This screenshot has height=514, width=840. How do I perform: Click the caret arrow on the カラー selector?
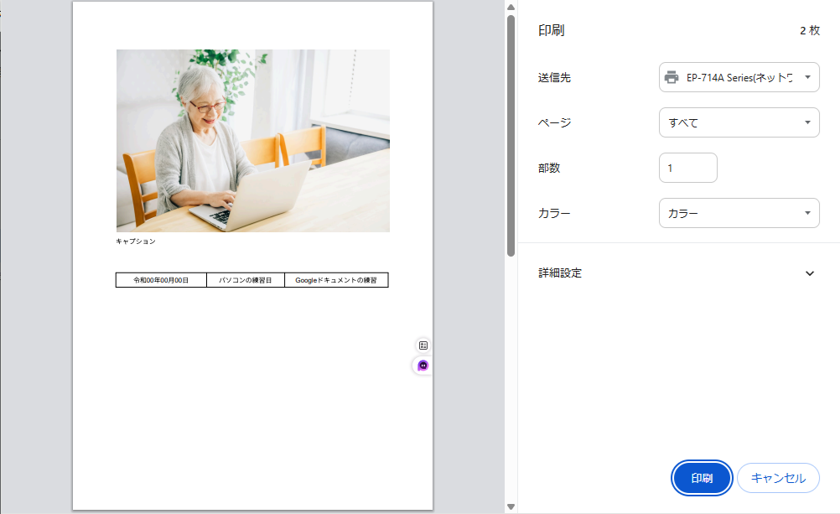(x=809, y=213)
